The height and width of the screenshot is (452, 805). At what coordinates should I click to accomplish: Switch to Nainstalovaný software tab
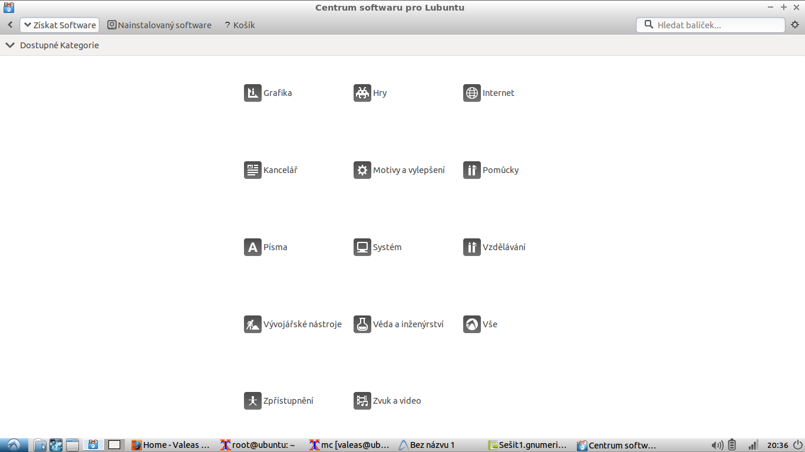click(x=159, y=25)
